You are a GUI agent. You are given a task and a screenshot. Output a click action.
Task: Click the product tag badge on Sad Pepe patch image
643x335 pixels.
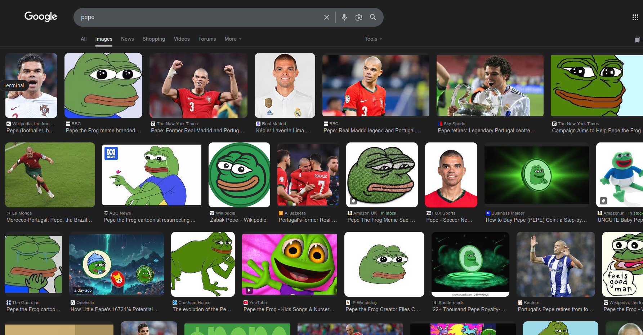[353, 201]
